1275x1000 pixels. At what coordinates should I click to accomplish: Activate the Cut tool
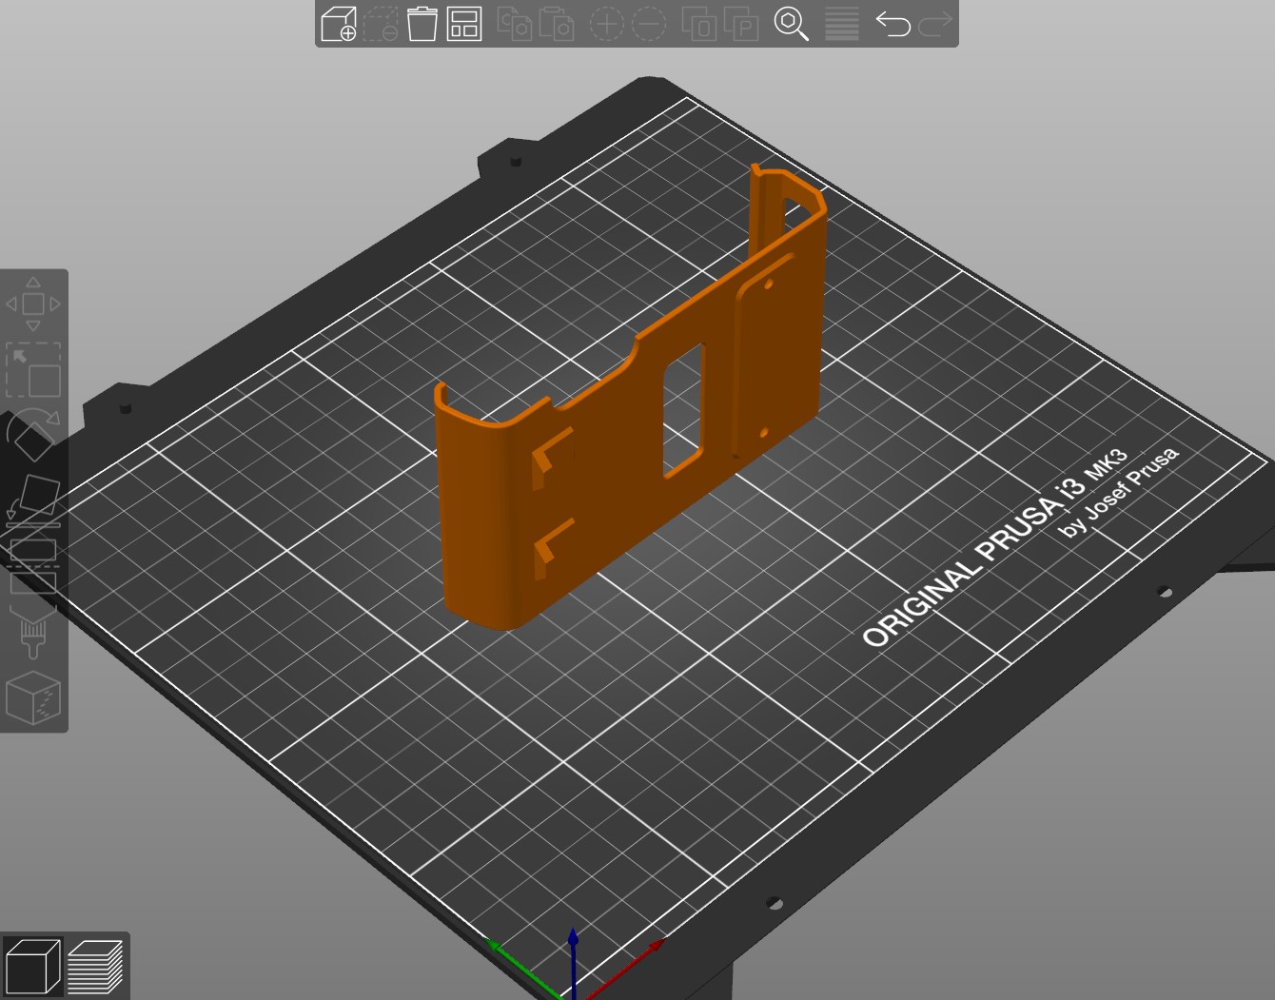click(x=33, y=564)
